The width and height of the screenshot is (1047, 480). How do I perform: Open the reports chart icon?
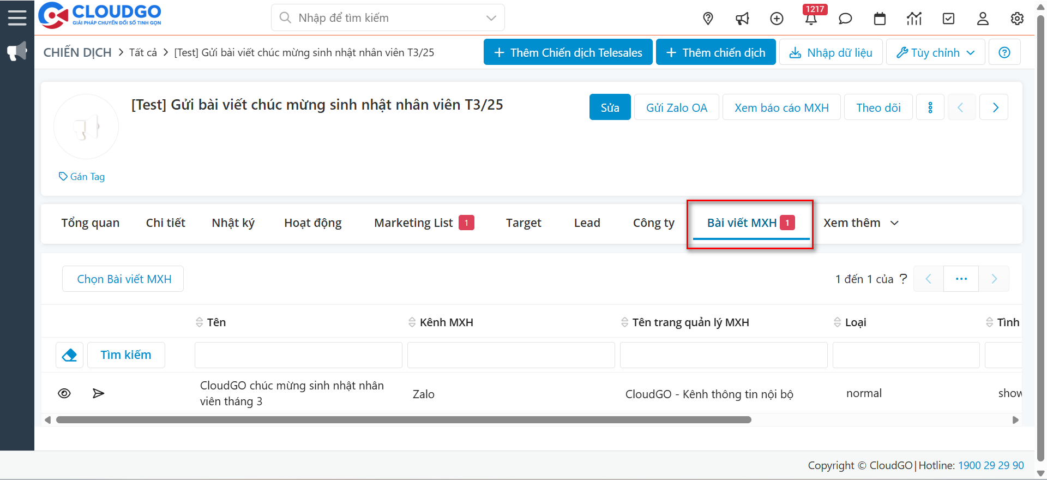(914, 19)
